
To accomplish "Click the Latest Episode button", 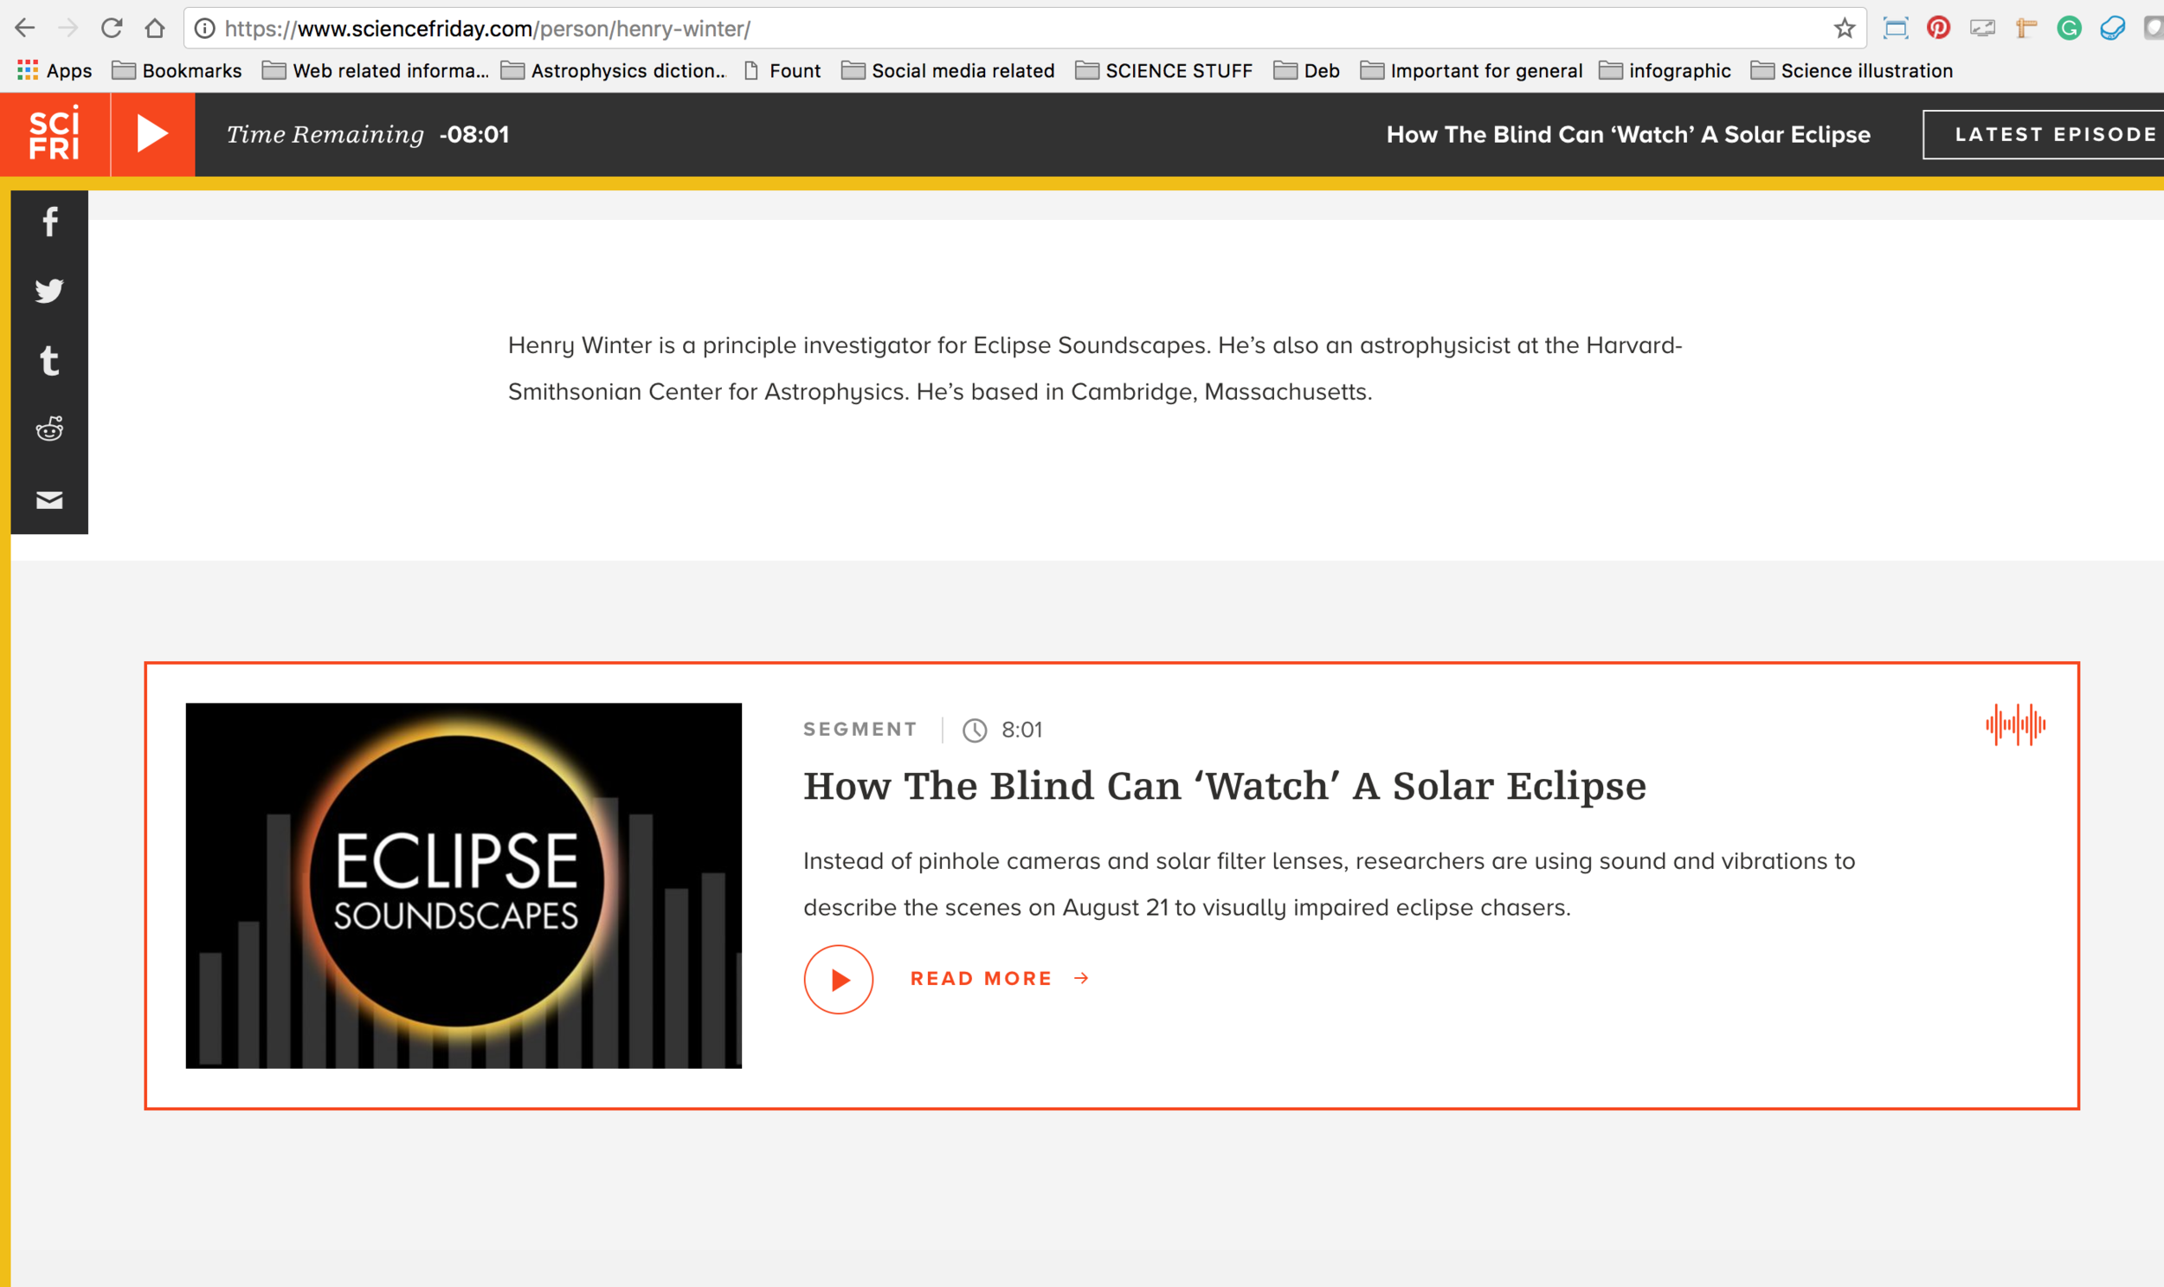I will pyautogui.click(x=2044, y=134).
